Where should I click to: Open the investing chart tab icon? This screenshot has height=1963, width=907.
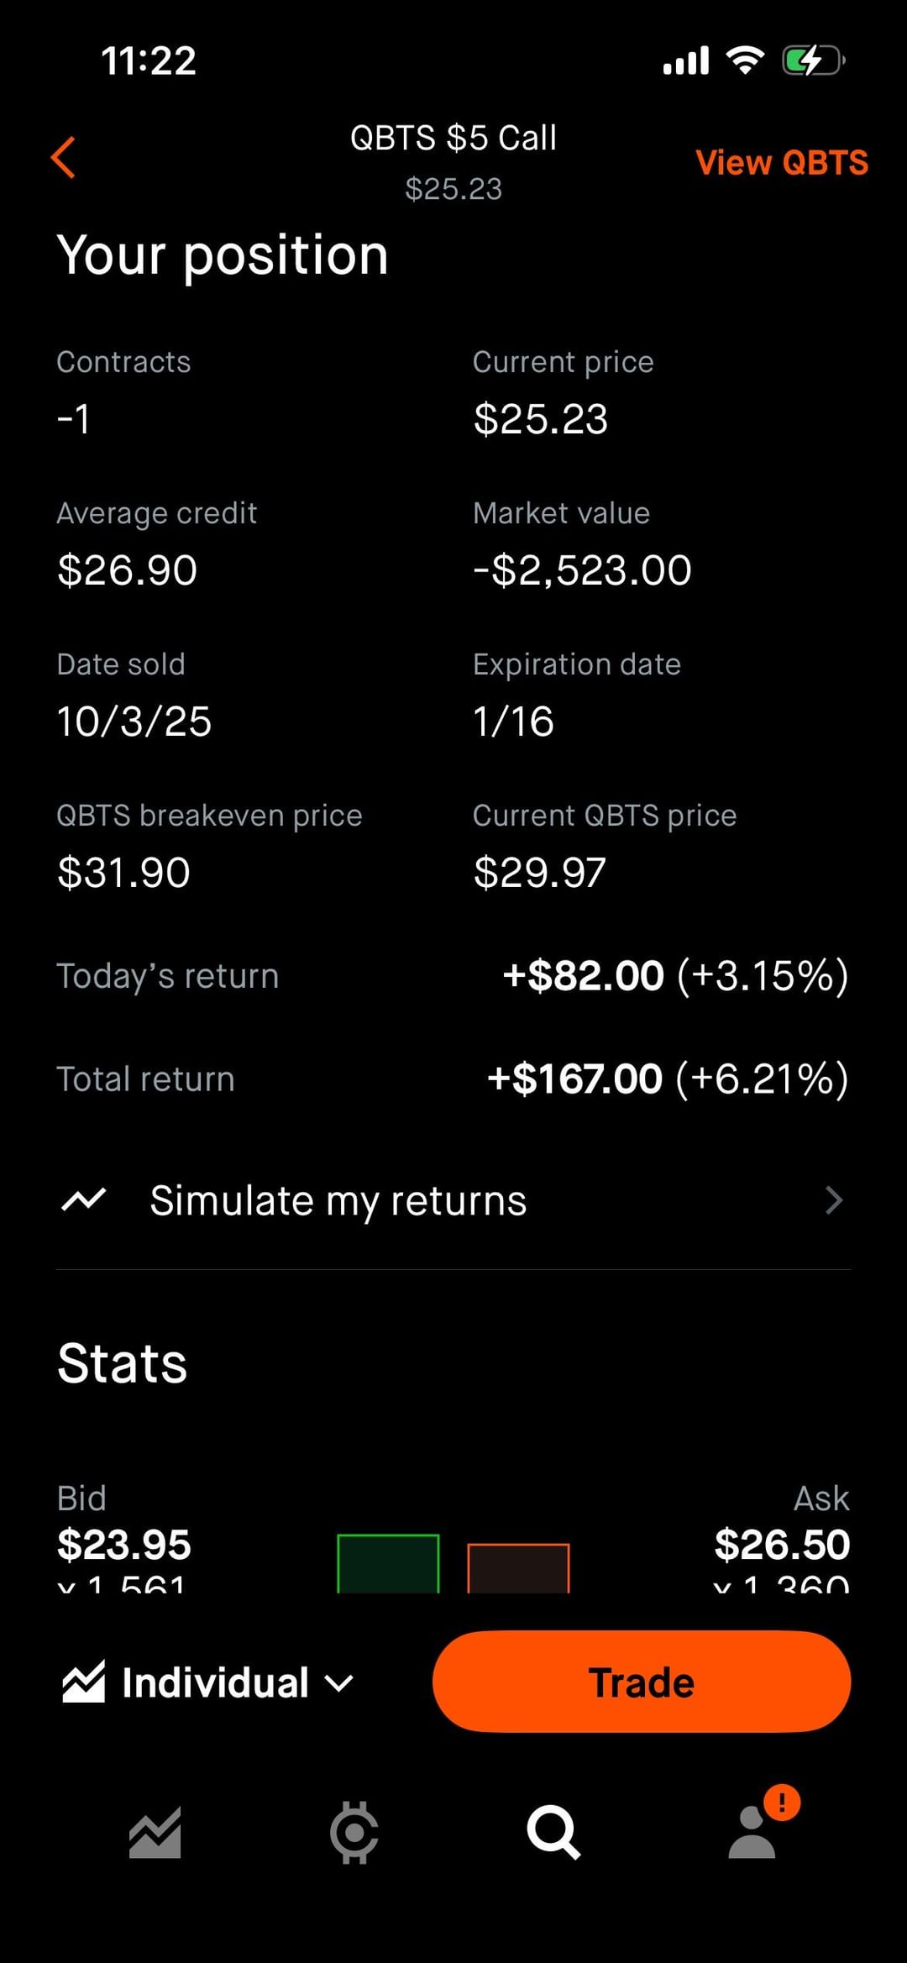click(x=155, y=1832)
